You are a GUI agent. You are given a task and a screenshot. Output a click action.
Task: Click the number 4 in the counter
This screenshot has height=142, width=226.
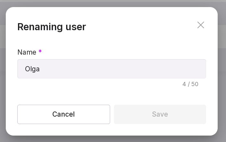[x=184, y=84]
